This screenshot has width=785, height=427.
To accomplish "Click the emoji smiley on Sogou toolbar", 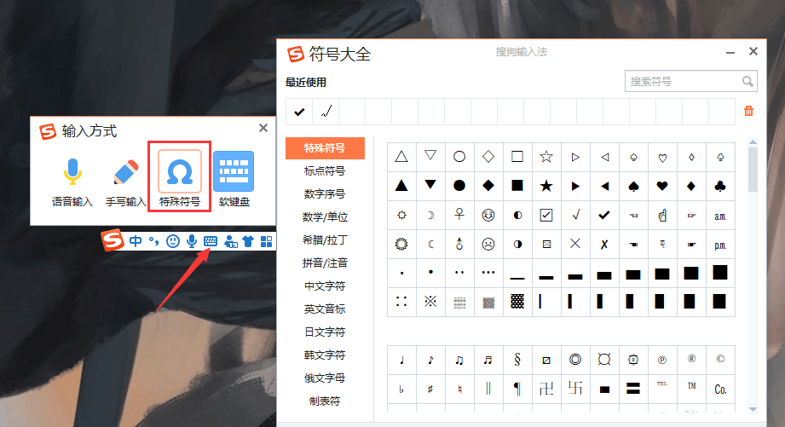I will (173, 241).
